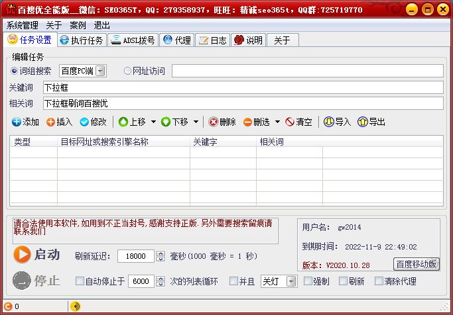This screenshot has width=453, height=315.
Task: Click the orange 启动 play button
Action: [x=22, y=255]
